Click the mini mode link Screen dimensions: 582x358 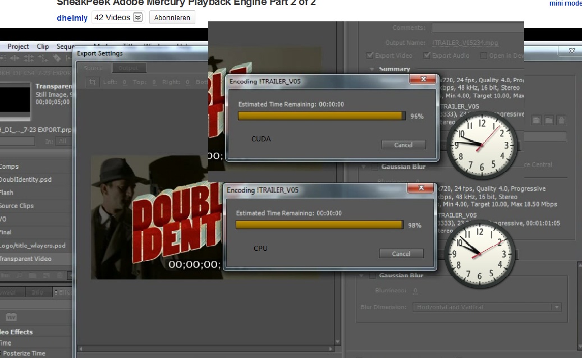point(565,3)
